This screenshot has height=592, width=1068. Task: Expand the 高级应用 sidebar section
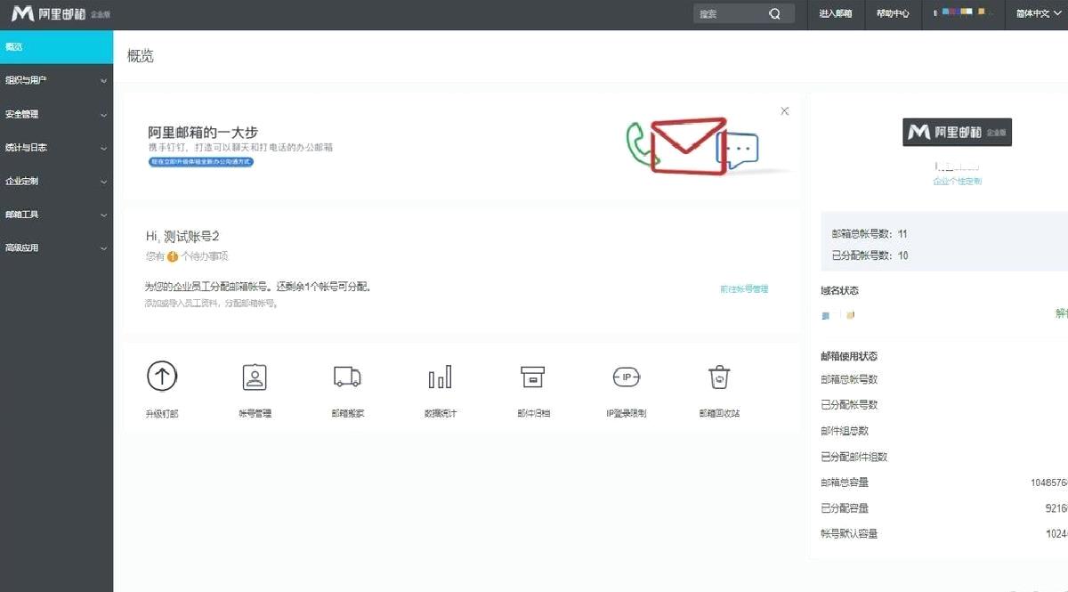coord(56,247)
